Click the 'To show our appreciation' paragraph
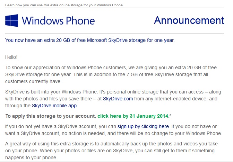233x162 pixels. tap(111, 74)
